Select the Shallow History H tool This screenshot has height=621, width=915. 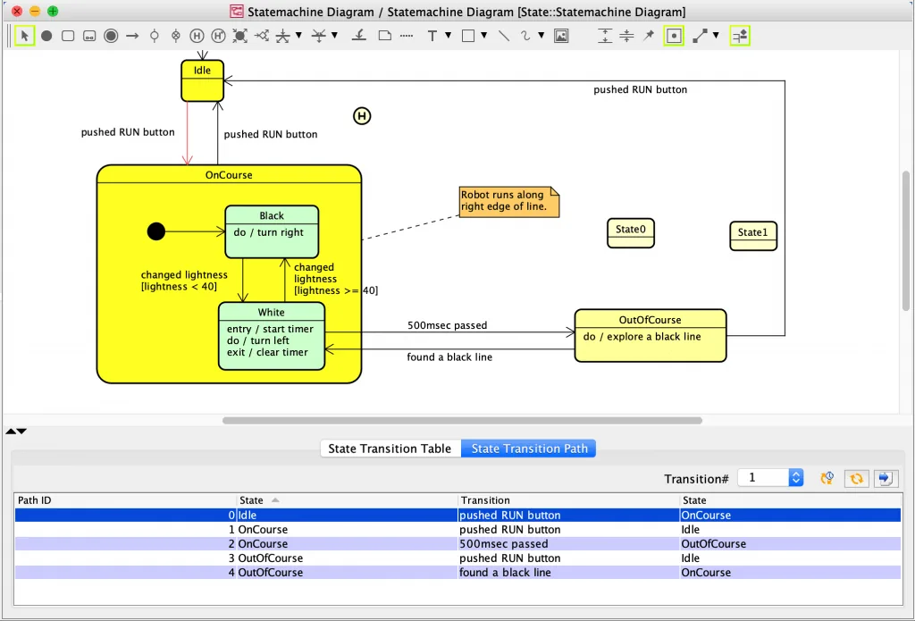[197, 36]
